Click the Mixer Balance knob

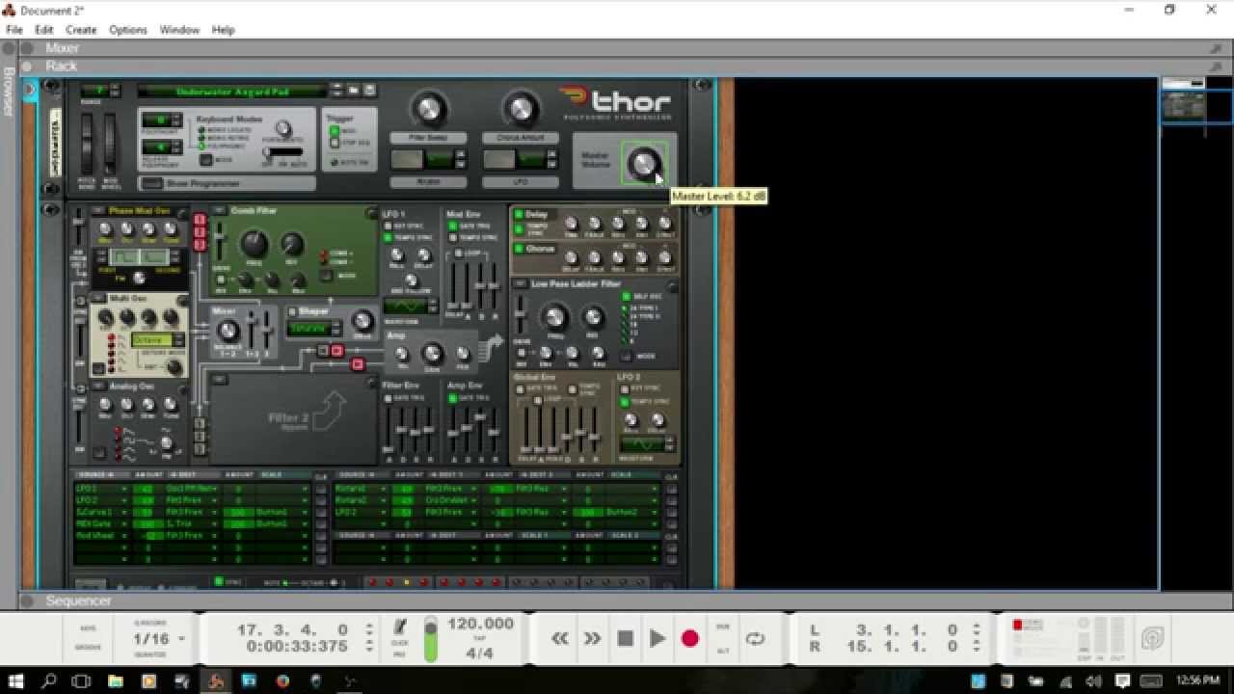[228, 332]
